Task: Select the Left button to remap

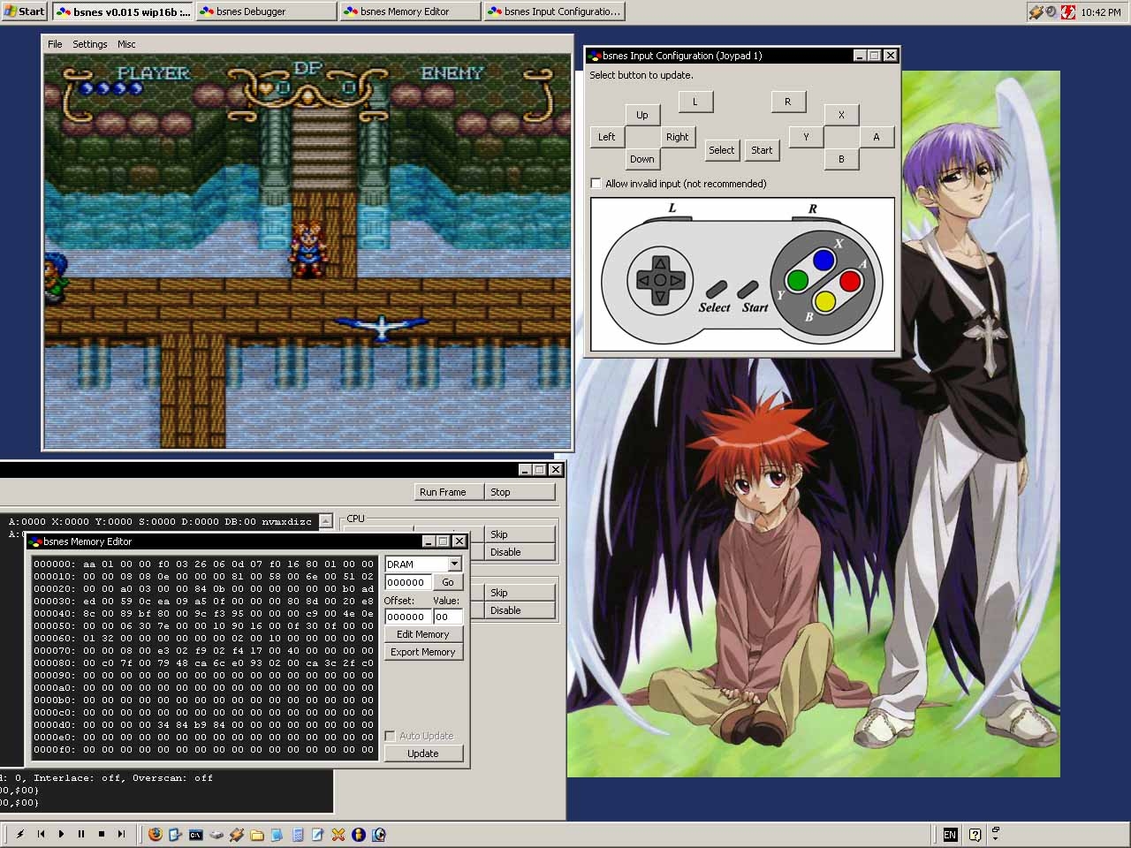Action: [607, 137]
